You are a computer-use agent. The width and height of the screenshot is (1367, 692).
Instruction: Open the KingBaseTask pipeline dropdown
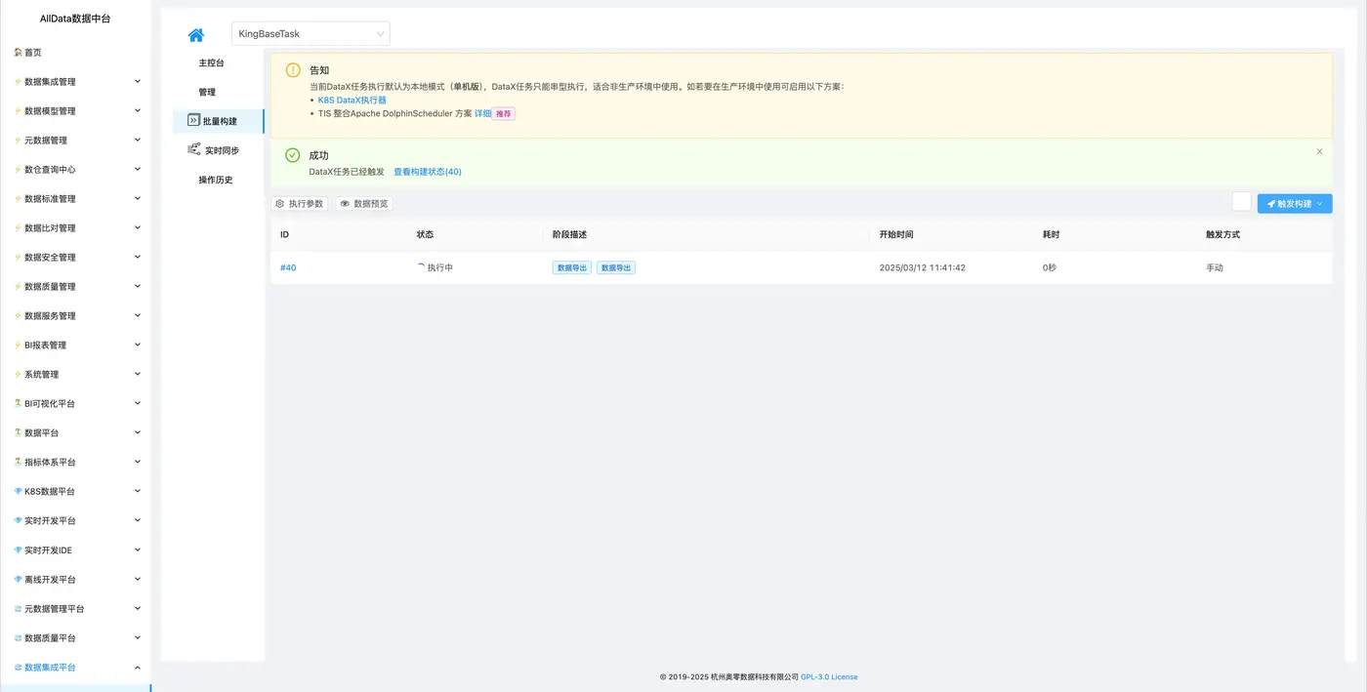click(311, 33)
